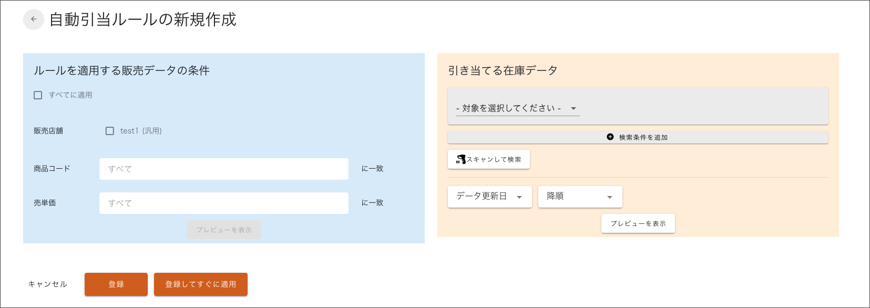Click the plus icon for 検索条件を追加

[610, 137]
